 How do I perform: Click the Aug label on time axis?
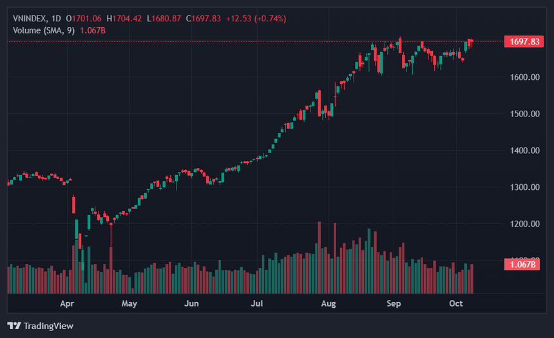pos(328,303)
